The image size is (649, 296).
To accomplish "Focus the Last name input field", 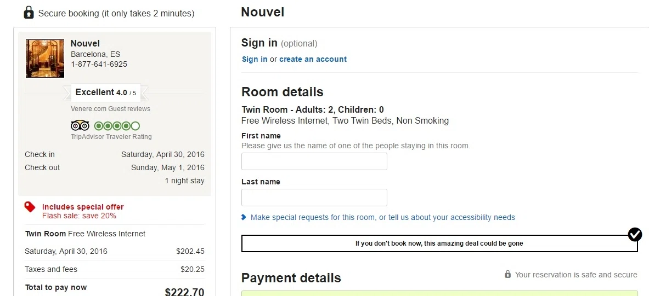I will pos(314,198).
